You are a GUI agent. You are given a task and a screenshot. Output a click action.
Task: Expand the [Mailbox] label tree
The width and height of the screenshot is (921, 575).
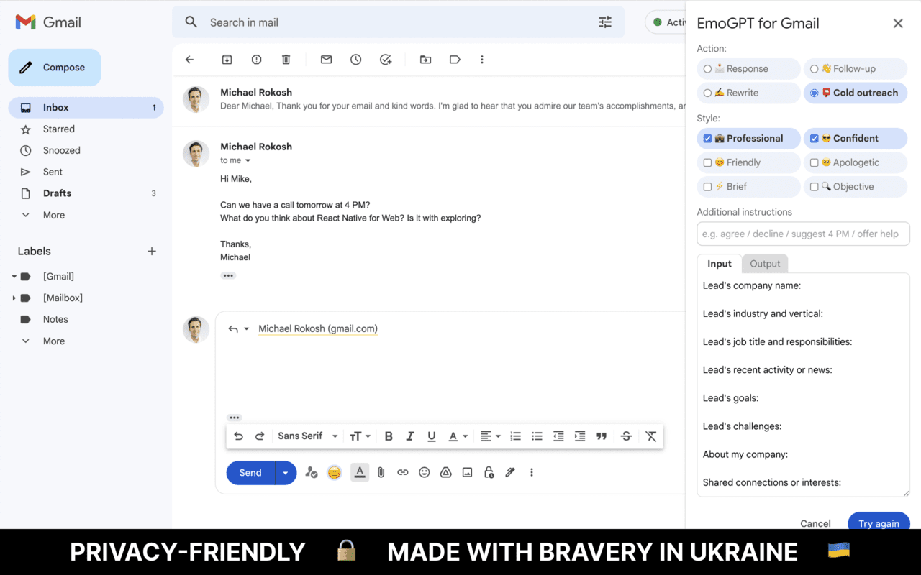click(14, 298)
